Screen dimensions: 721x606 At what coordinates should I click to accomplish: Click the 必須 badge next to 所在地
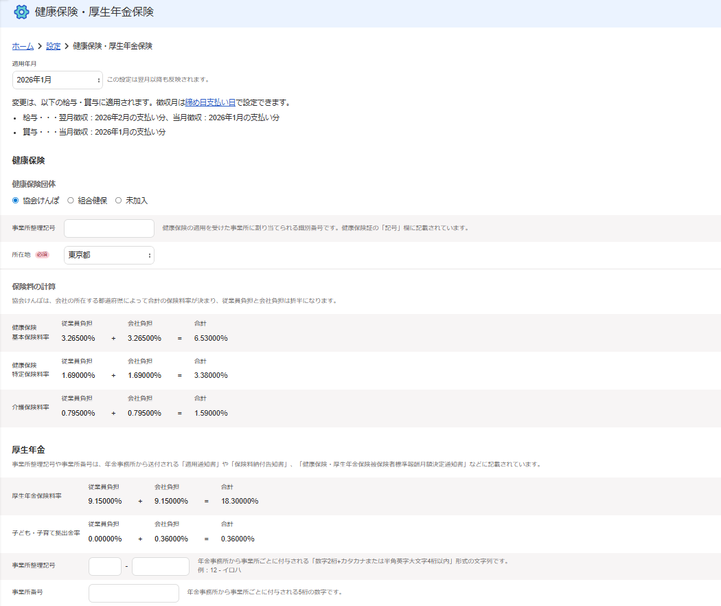[x=43, y=254]
